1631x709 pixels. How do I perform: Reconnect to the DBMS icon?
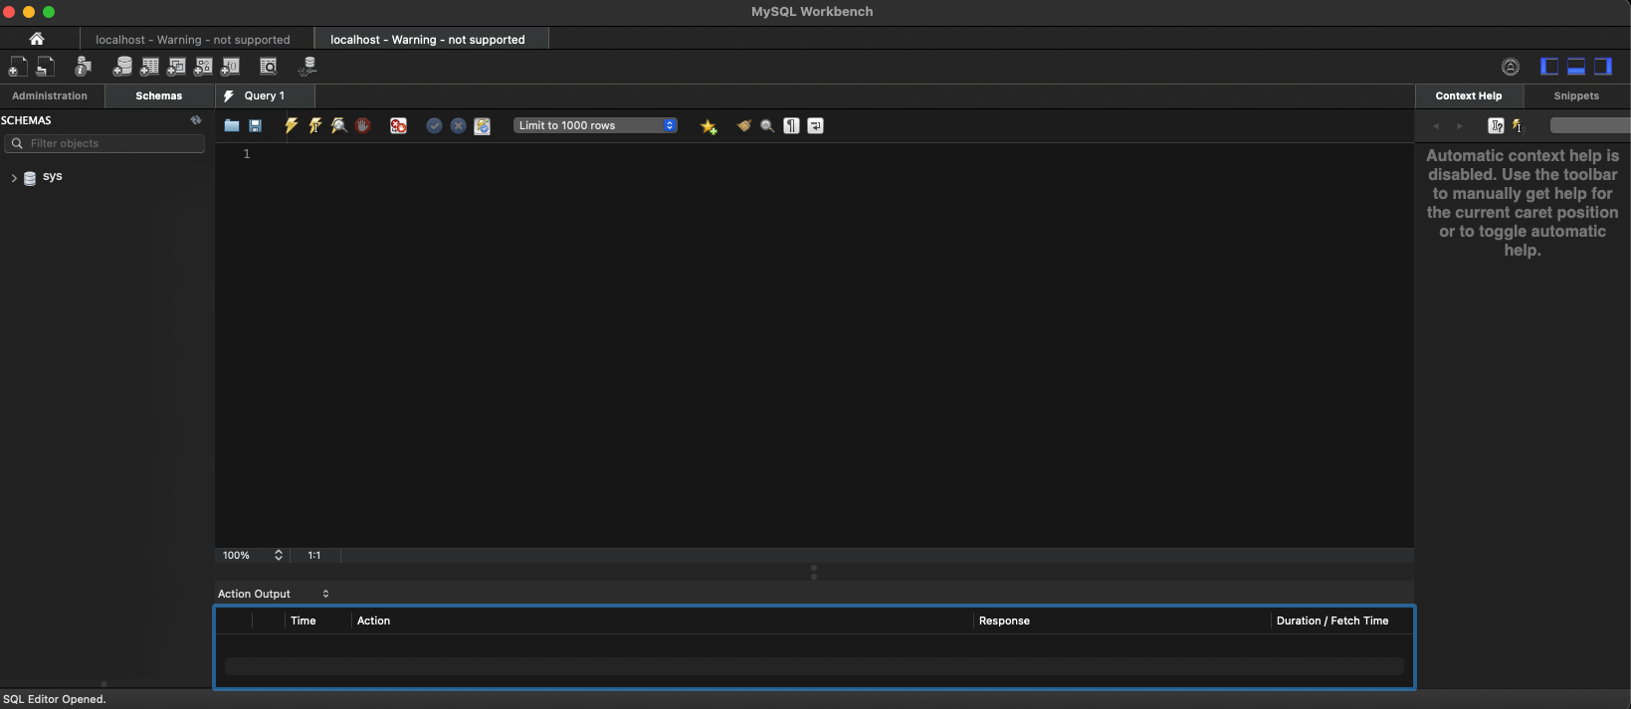coord(307,67)
